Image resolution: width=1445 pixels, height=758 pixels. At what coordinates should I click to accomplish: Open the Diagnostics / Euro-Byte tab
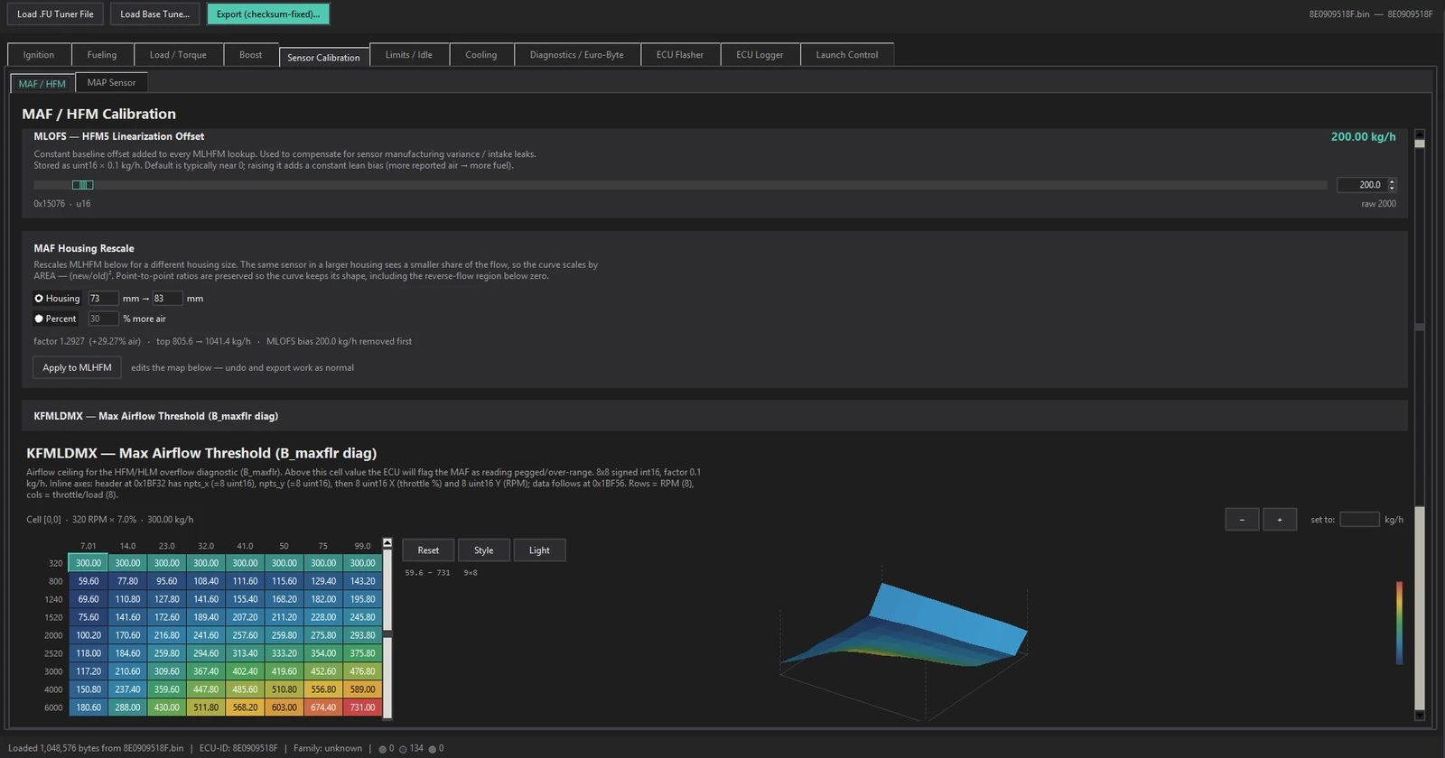coord(577,55)
